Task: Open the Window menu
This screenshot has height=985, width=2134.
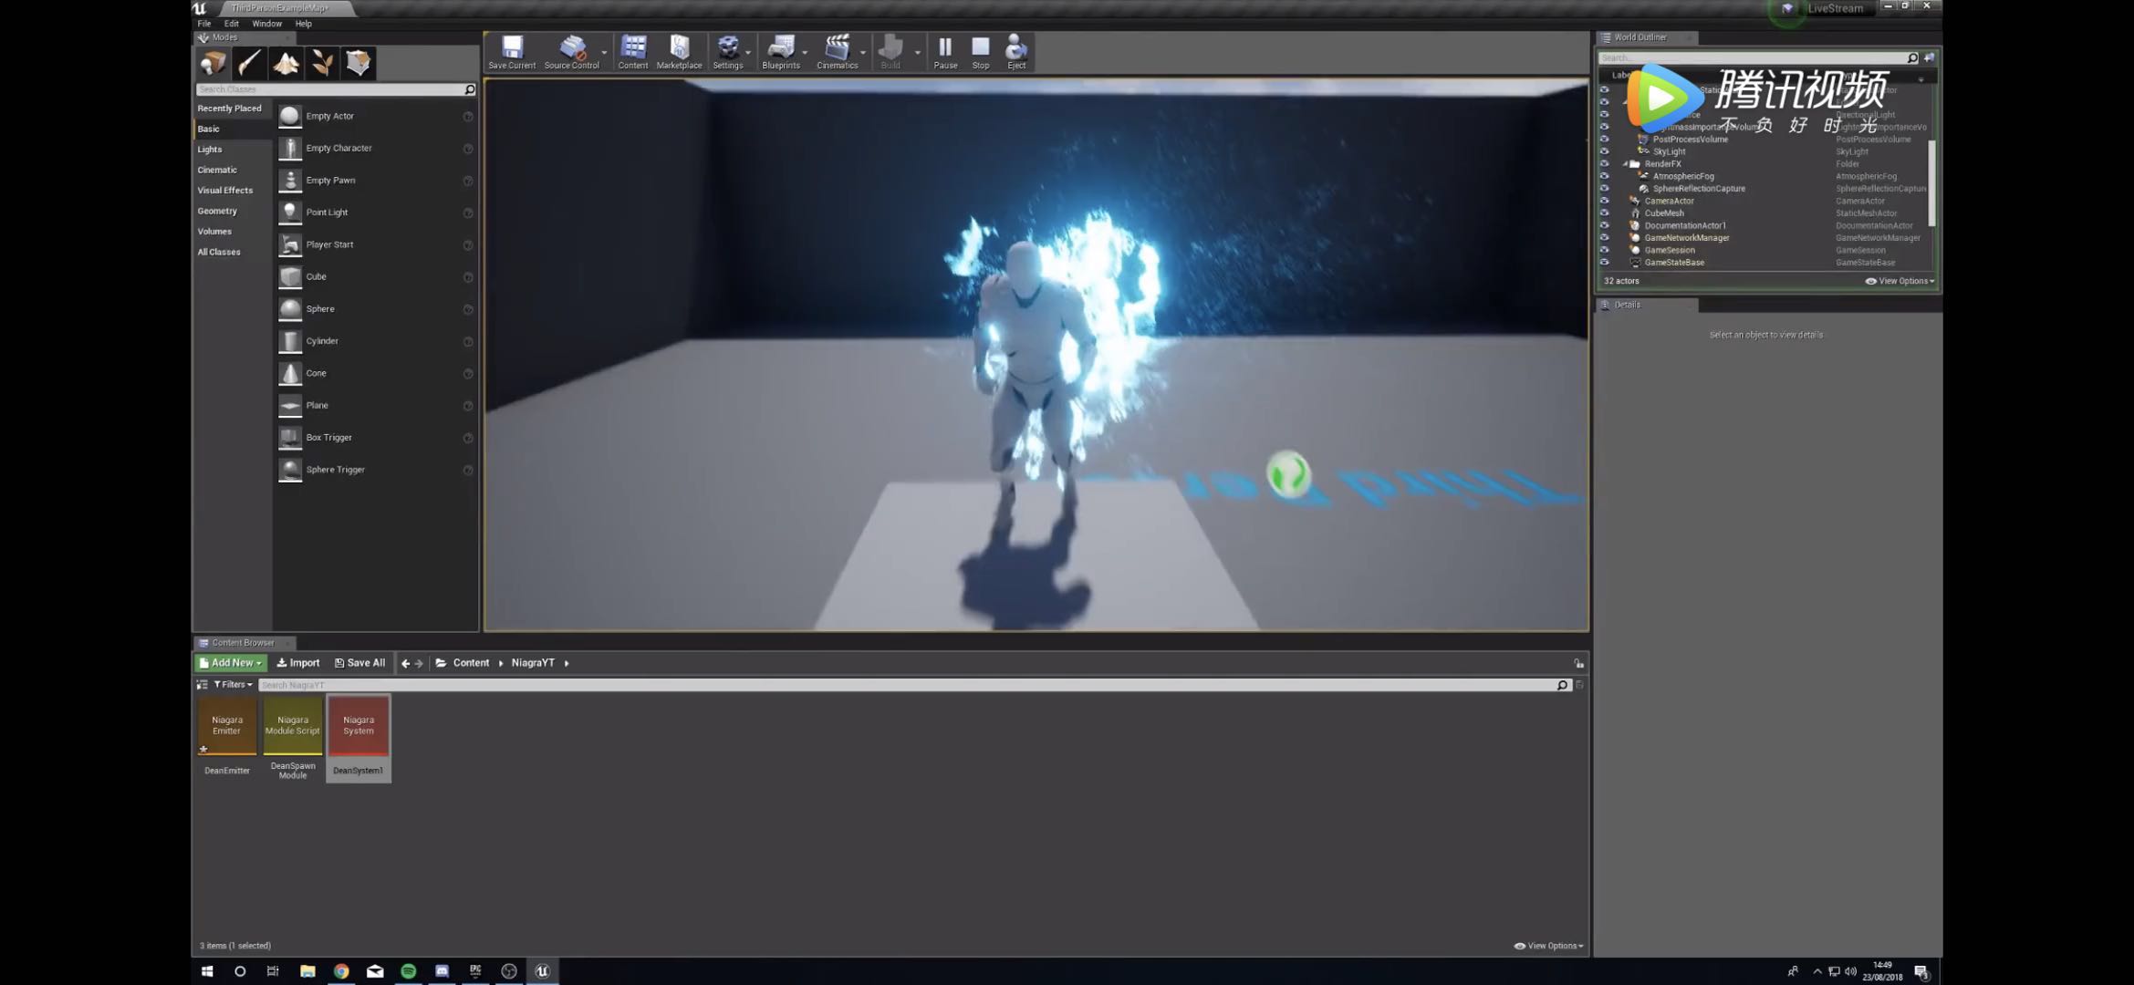Action: (x=265, y=23)
